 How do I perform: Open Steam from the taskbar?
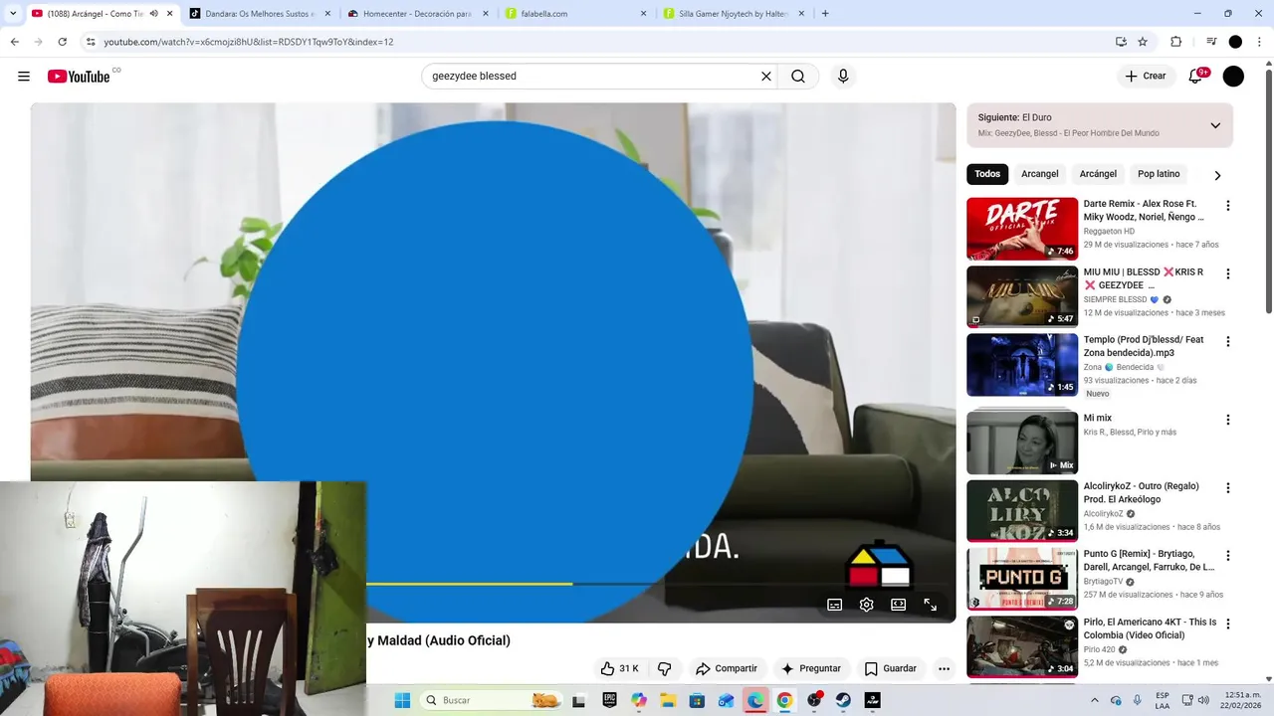pyautogui.click(x=843, y=700)
